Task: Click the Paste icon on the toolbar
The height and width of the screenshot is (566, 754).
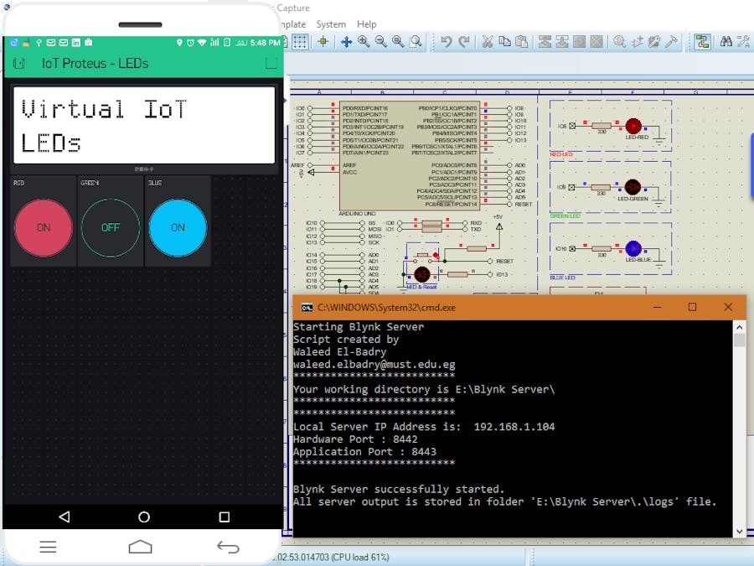Action: pyautogui.click(x=521, y=41)
